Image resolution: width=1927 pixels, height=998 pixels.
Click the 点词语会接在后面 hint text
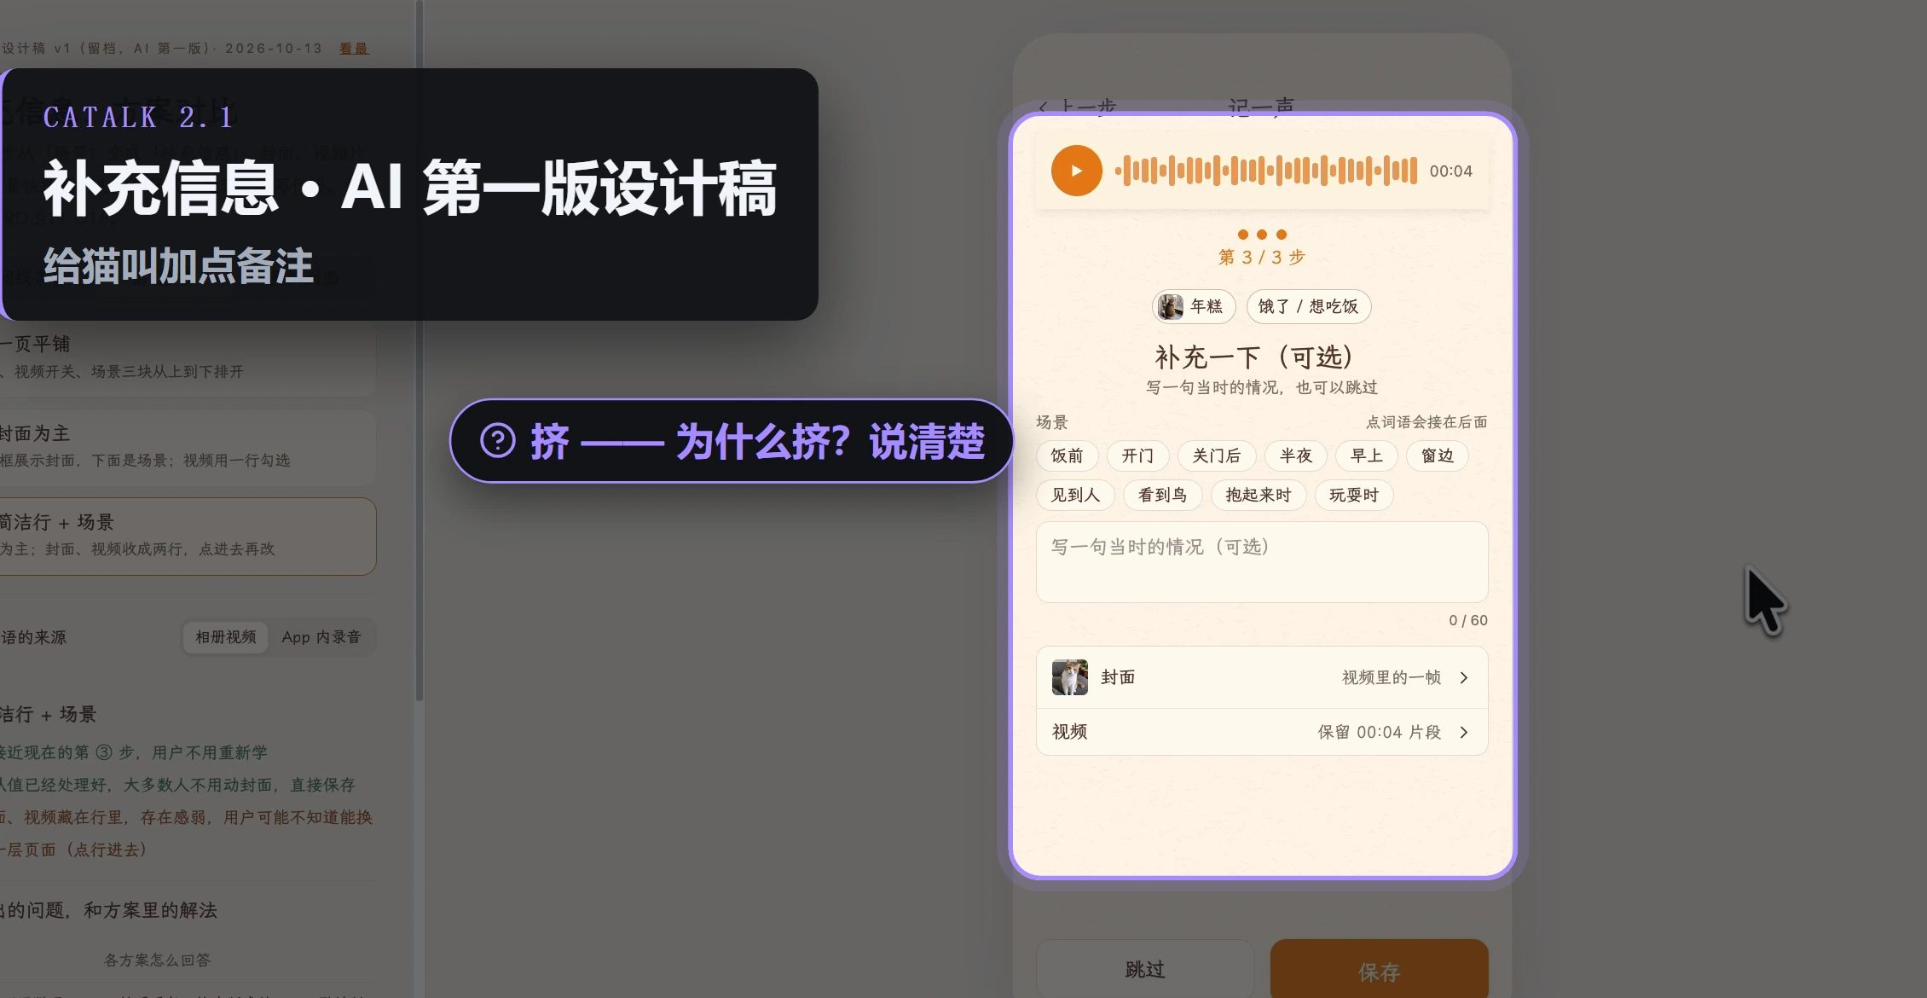tap(1426, 422)
